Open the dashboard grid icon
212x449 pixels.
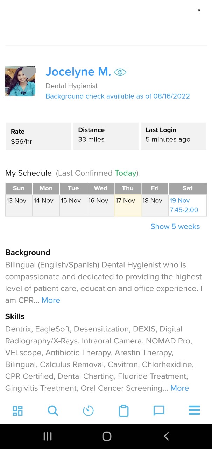(17, 410)
